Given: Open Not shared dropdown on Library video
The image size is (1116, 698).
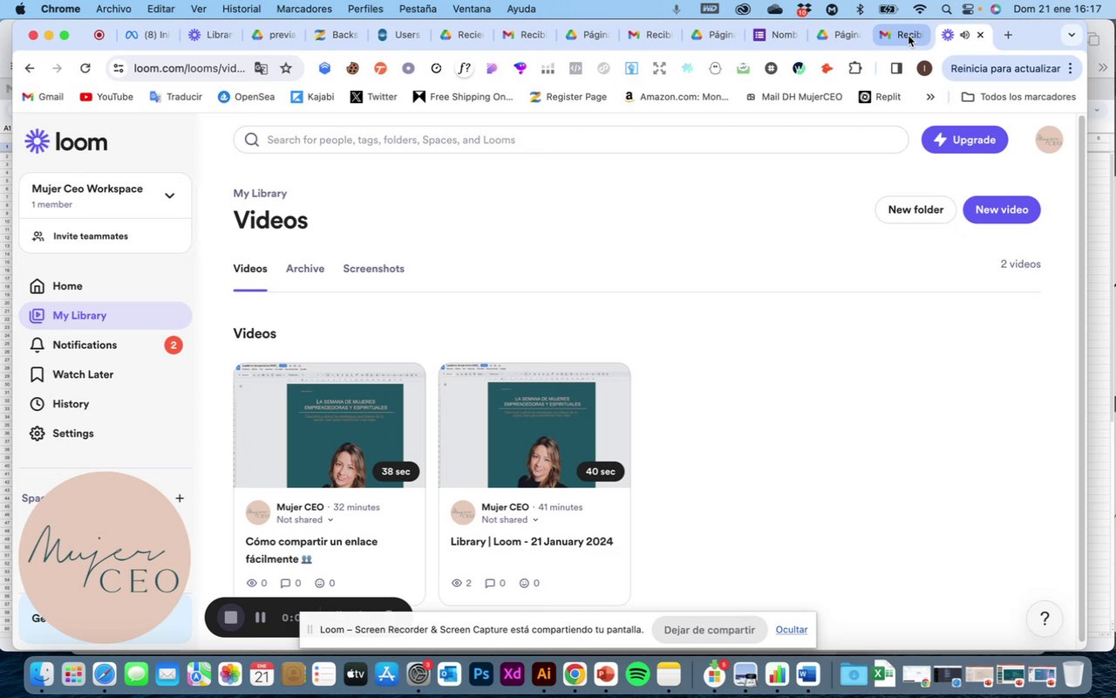Looking at the screenshot, I should [x=510, y=520].
